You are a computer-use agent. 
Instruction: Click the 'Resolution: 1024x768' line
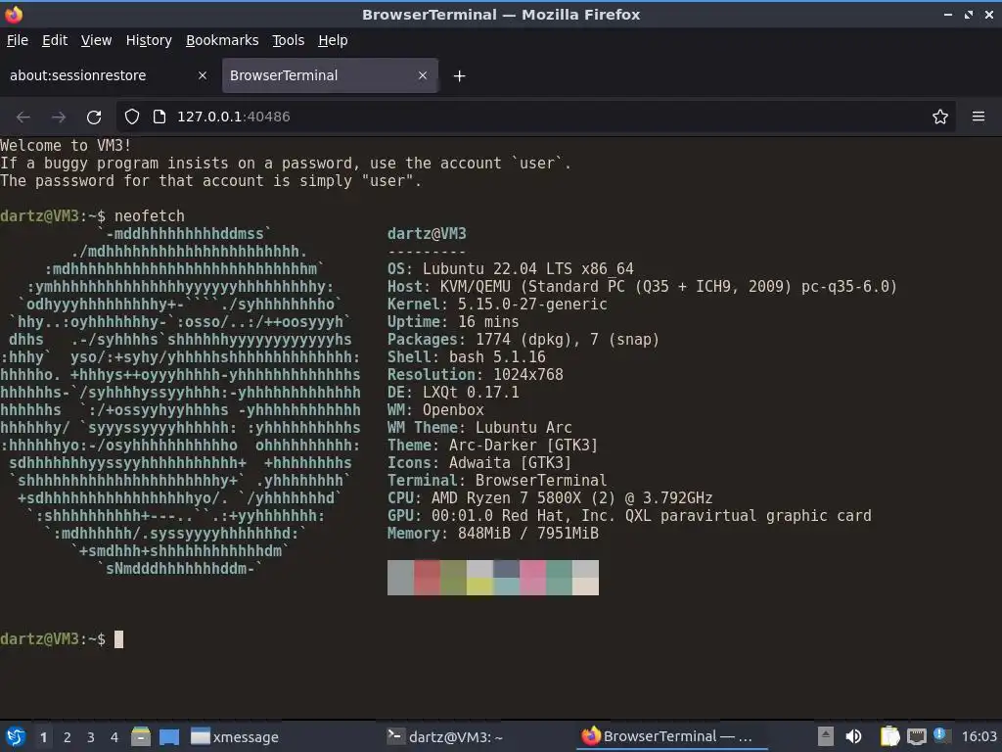coord(476,375)
